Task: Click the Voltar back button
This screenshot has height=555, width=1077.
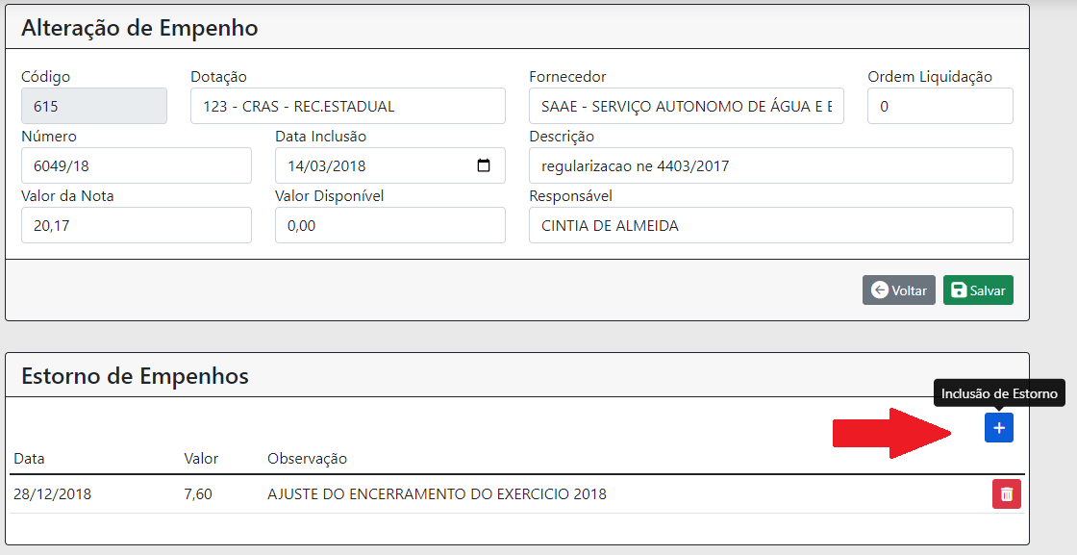Action: point(898,290)
